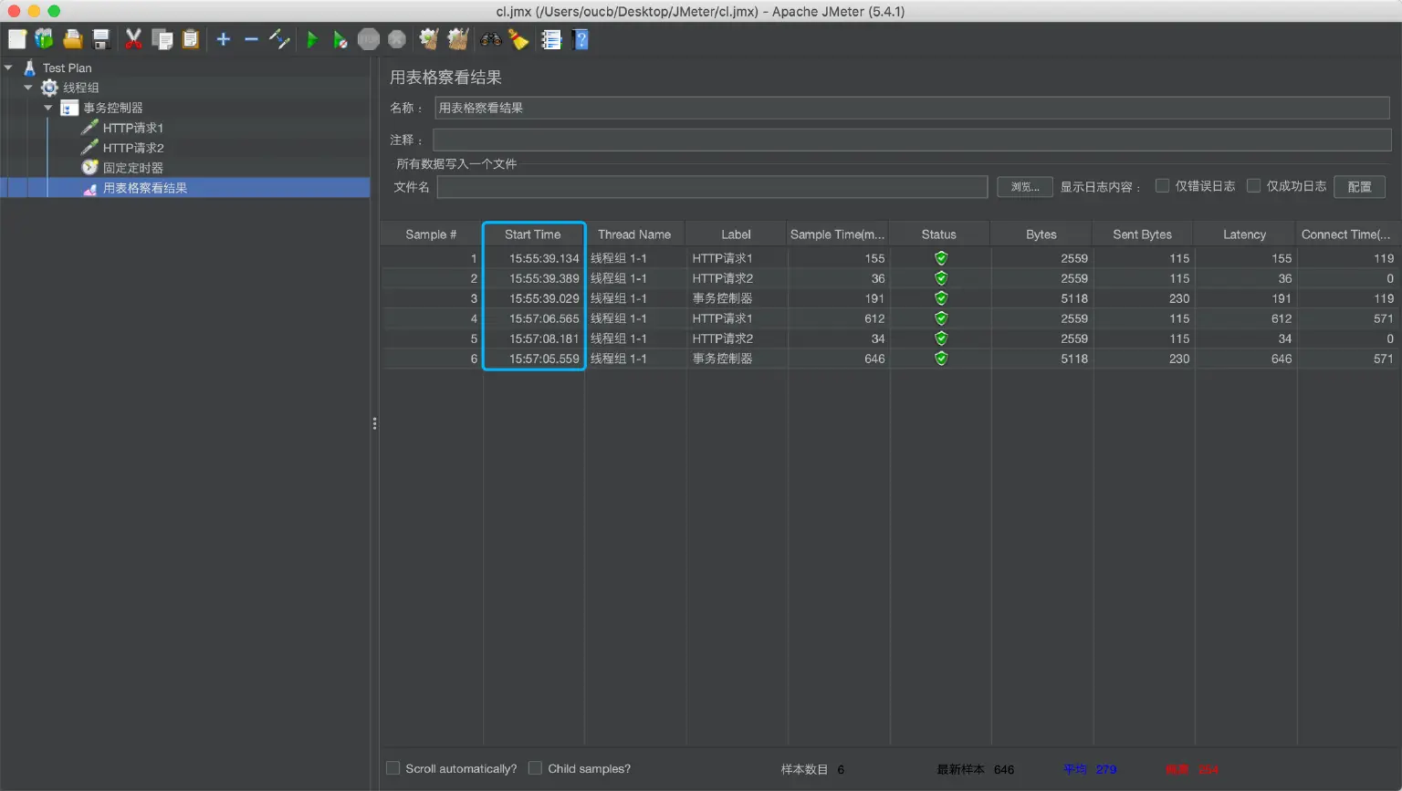Open the Templates icon in toolbar
The width and height of the screenshot is (1402, 791).
(x=44, y=39)
